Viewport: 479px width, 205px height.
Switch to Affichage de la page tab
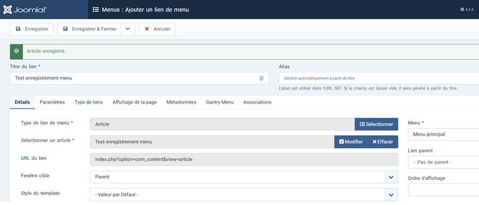pyautogui.click(x=135, y=102)
